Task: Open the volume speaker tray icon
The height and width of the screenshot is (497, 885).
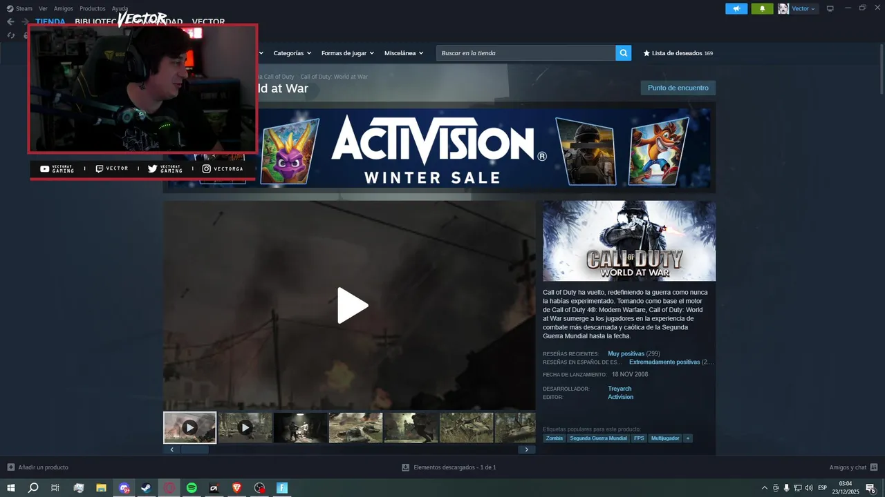Action: 809,488
